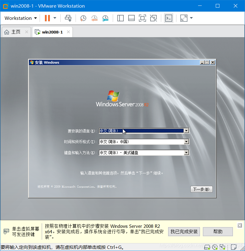Take a snapshot of this VM

[83, 18]
